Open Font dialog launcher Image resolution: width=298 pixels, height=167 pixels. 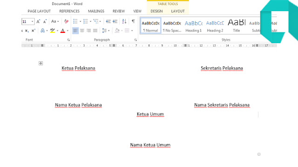(68, 40)
